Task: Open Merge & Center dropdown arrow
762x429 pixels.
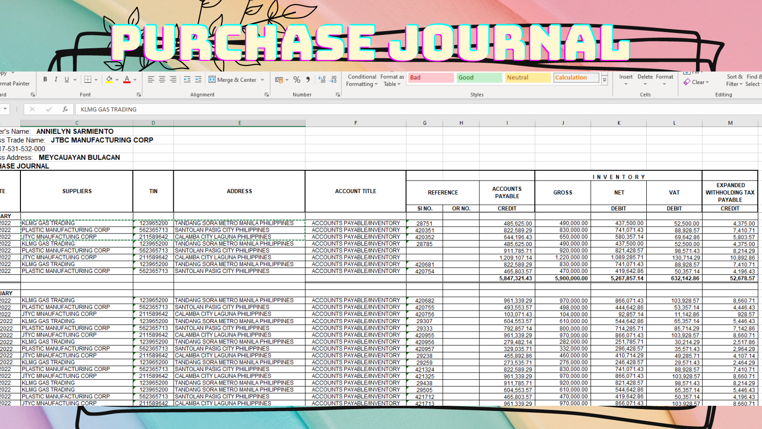Action: 263,80
